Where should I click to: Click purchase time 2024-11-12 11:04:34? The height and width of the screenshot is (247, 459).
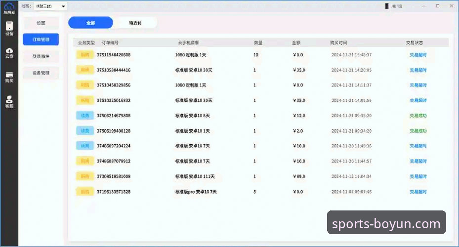pos(351,176)
